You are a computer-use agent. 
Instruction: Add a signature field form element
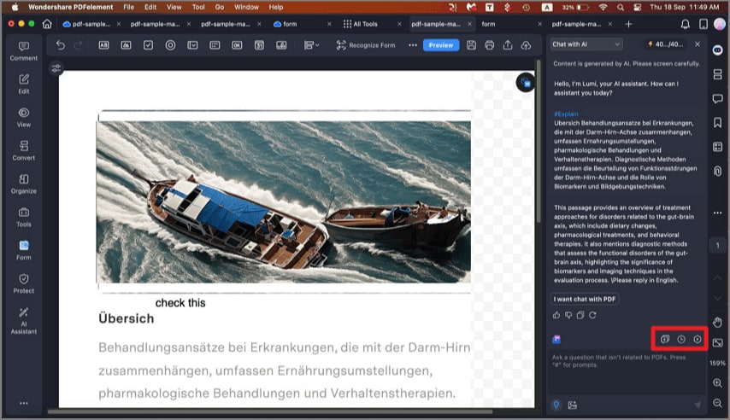tap(281, 45)
